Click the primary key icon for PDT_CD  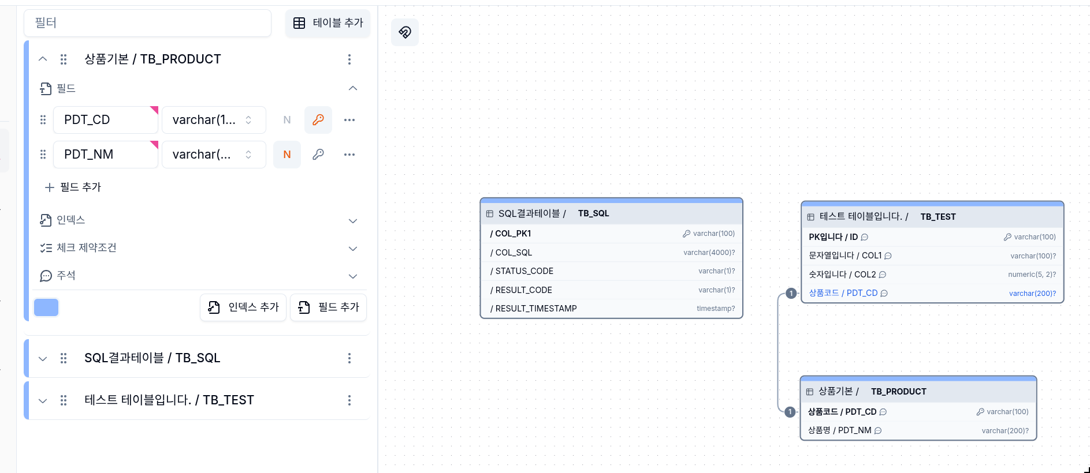318,120
